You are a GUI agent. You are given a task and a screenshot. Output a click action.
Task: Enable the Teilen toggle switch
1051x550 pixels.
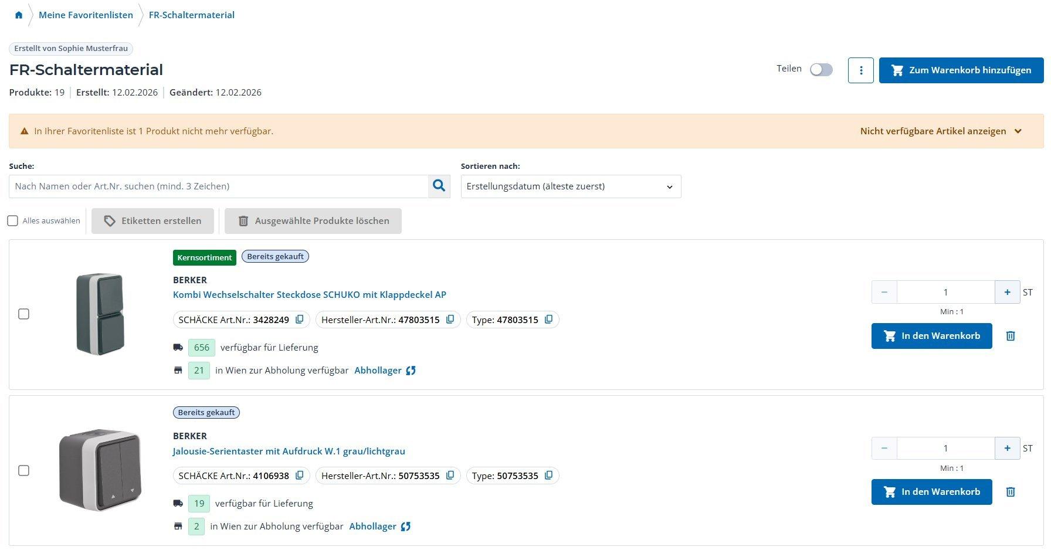[x=821, y=70]
